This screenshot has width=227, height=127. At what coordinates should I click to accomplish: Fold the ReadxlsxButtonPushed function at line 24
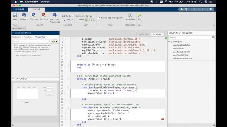click(68, 87)
